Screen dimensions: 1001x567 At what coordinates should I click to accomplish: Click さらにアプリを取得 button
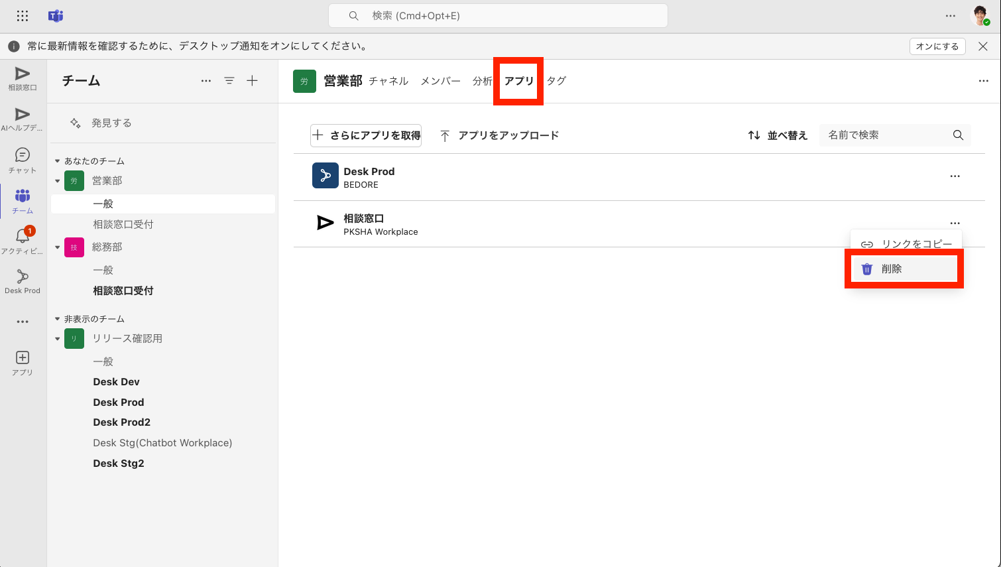(x=366, y=135)
